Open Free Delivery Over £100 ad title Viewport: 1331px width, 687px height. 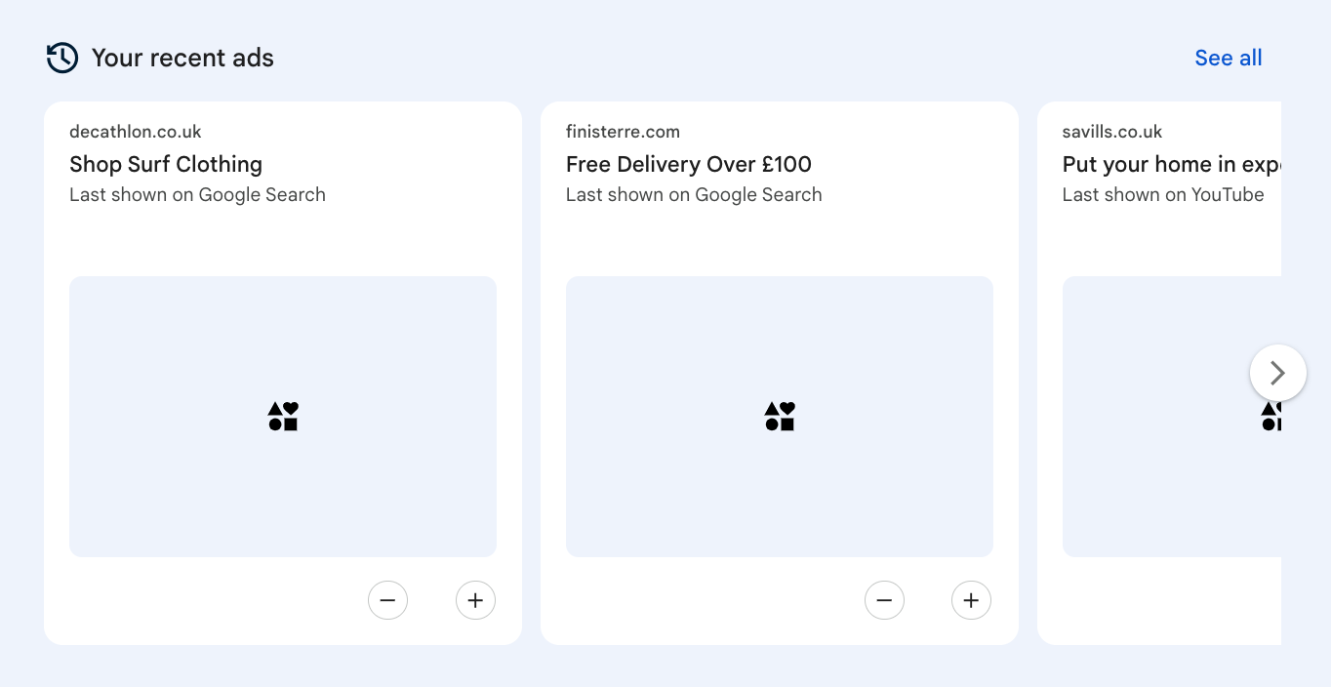(x=688, y=164)
